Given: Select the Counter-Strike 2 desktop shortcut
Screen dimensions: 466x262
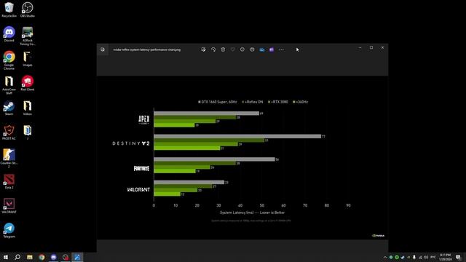Looking at the screenshot, I should pos(9,159).
